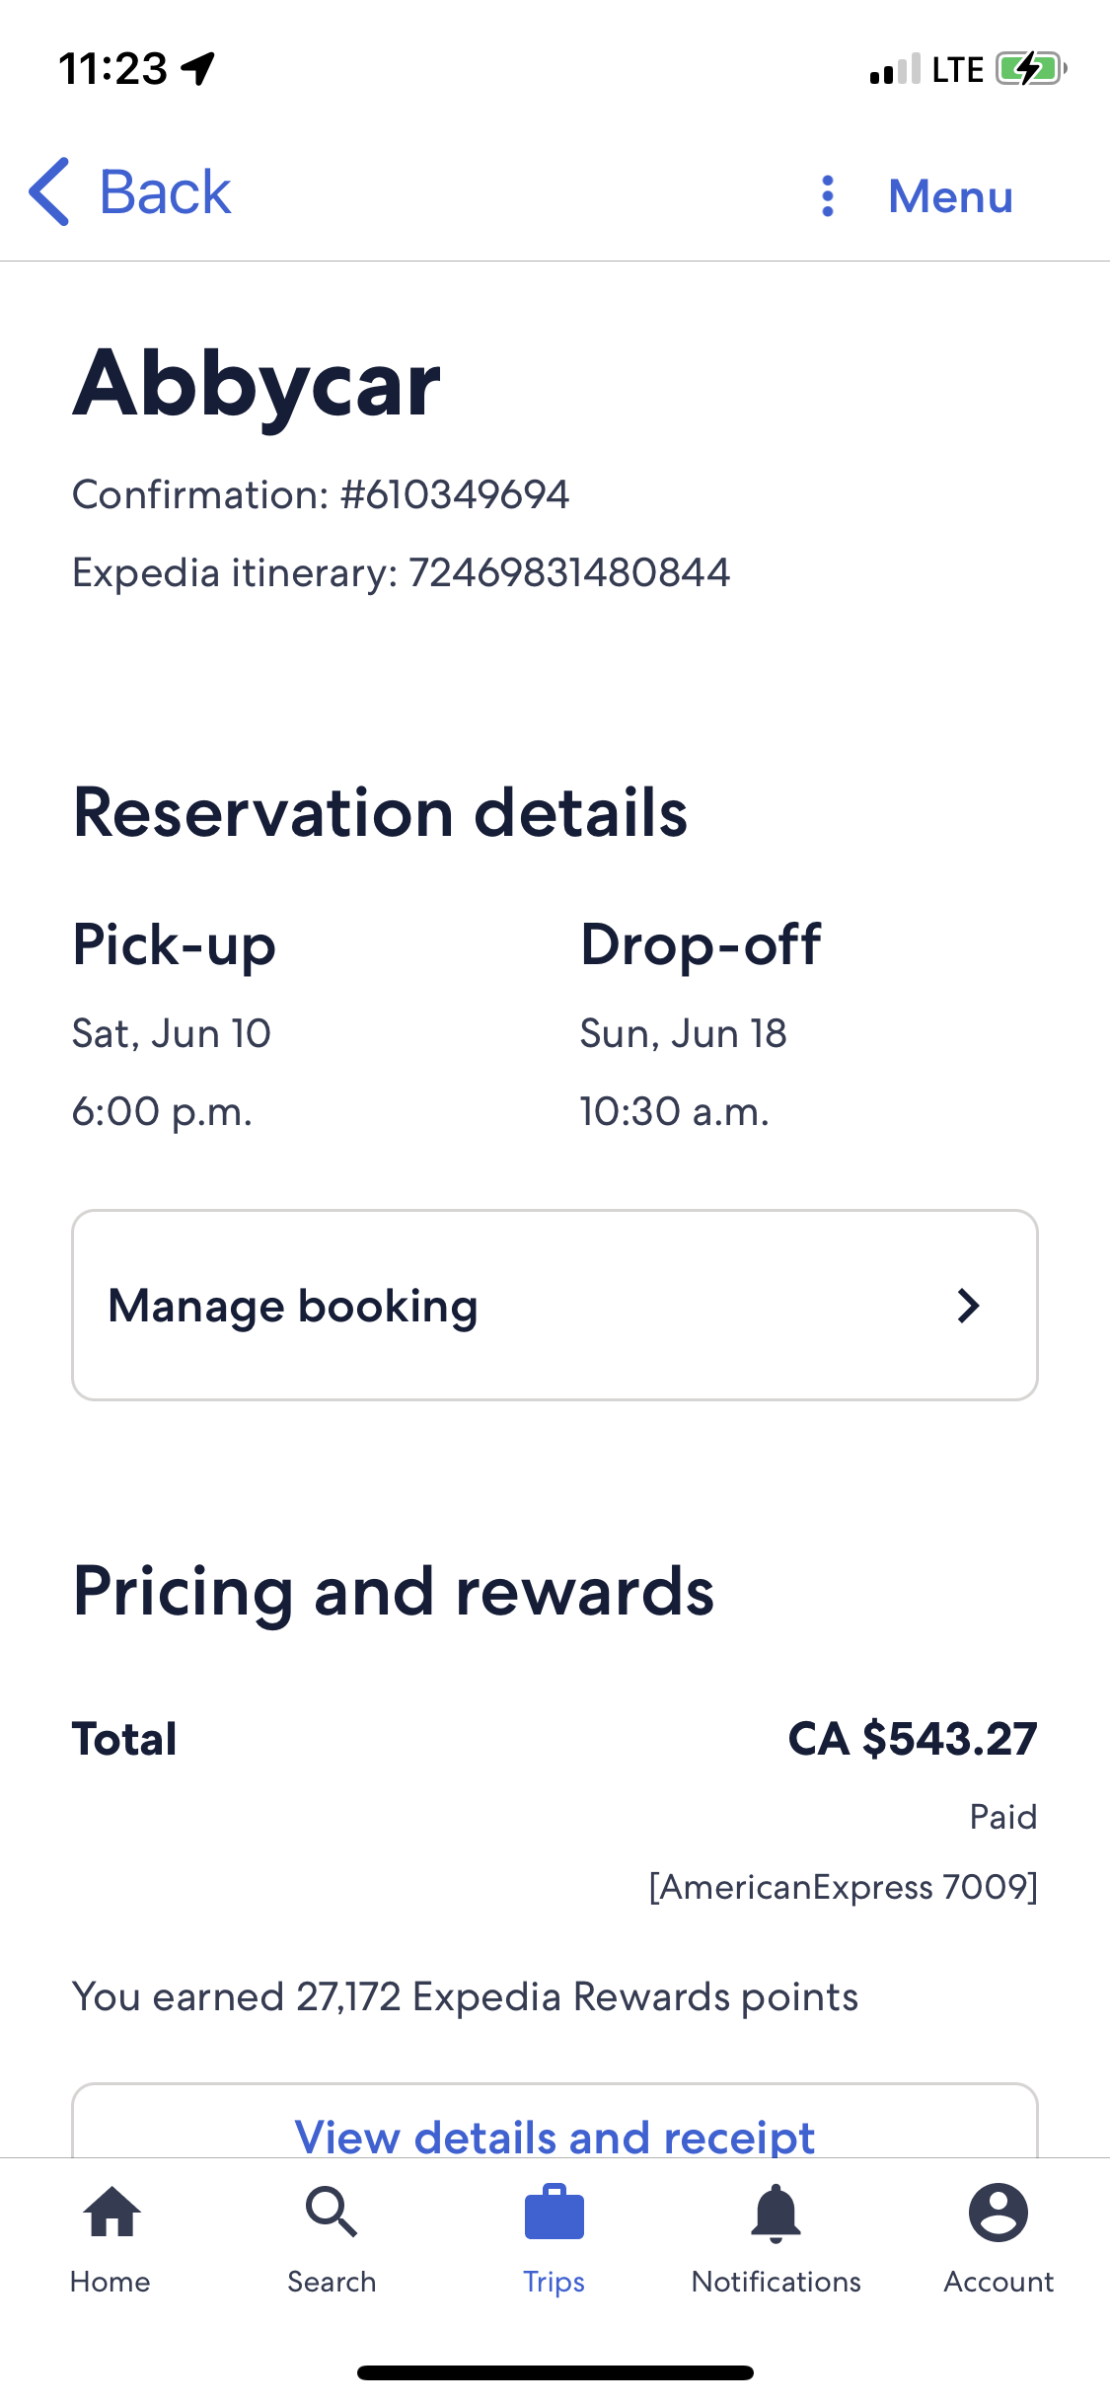The height and width of the screenshot is (2404, 1110).
Task: Tap the three-dot menu icon
Action: (828, 195)
